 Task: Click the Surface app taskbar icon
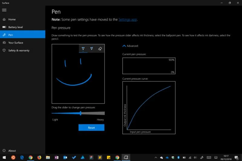point(126,157)
